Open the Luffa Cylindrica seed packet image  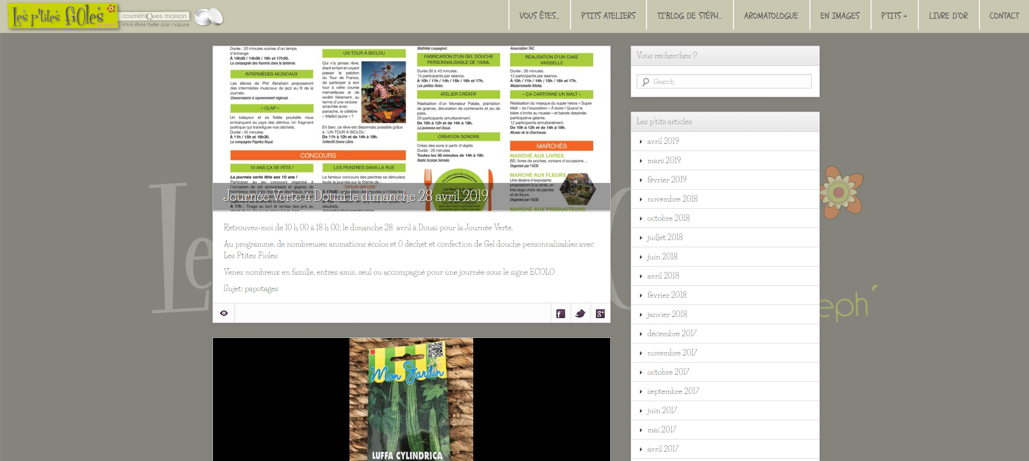tap(411, 399)
